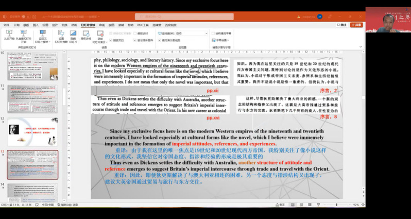This screenshot has width=411, height=219.
Task: Select slide 11 thumbnail
Action: (x=32, y=99)
